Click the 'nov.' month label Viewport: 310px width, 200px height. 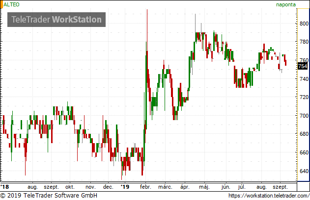pos(90,187)
